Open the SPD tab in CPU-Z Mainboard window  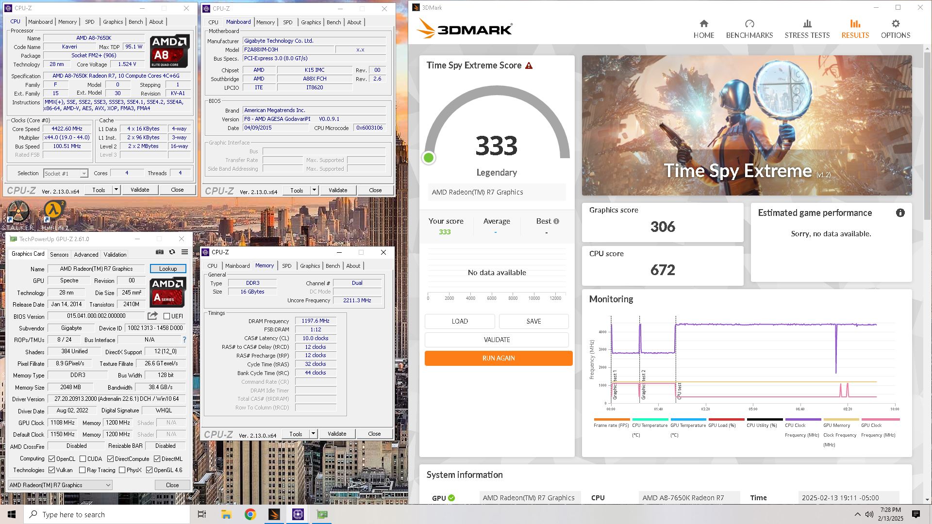tap(288, 22)
